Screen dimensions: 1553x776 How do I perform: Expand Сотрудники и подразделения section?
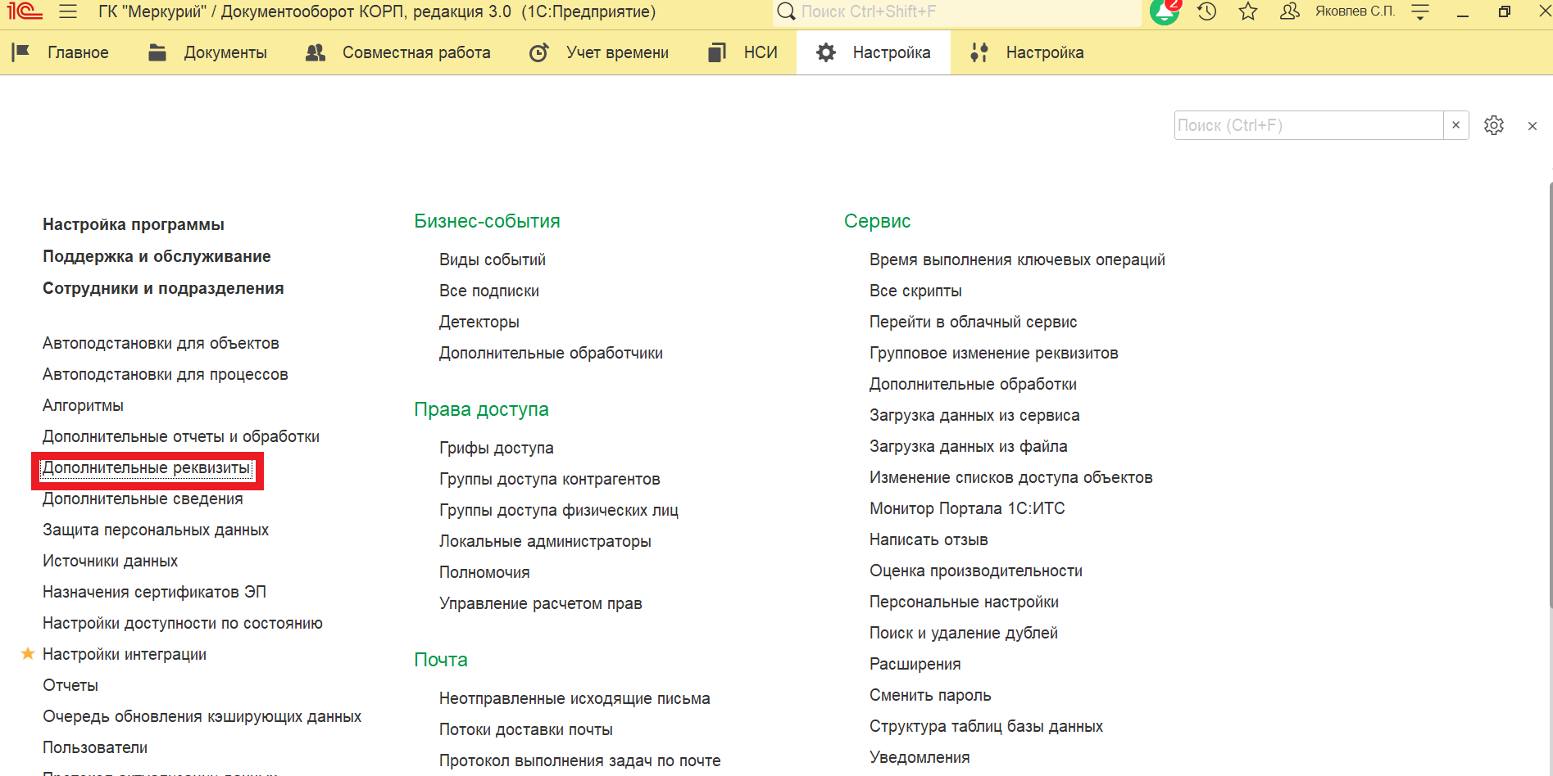point(163,288)
